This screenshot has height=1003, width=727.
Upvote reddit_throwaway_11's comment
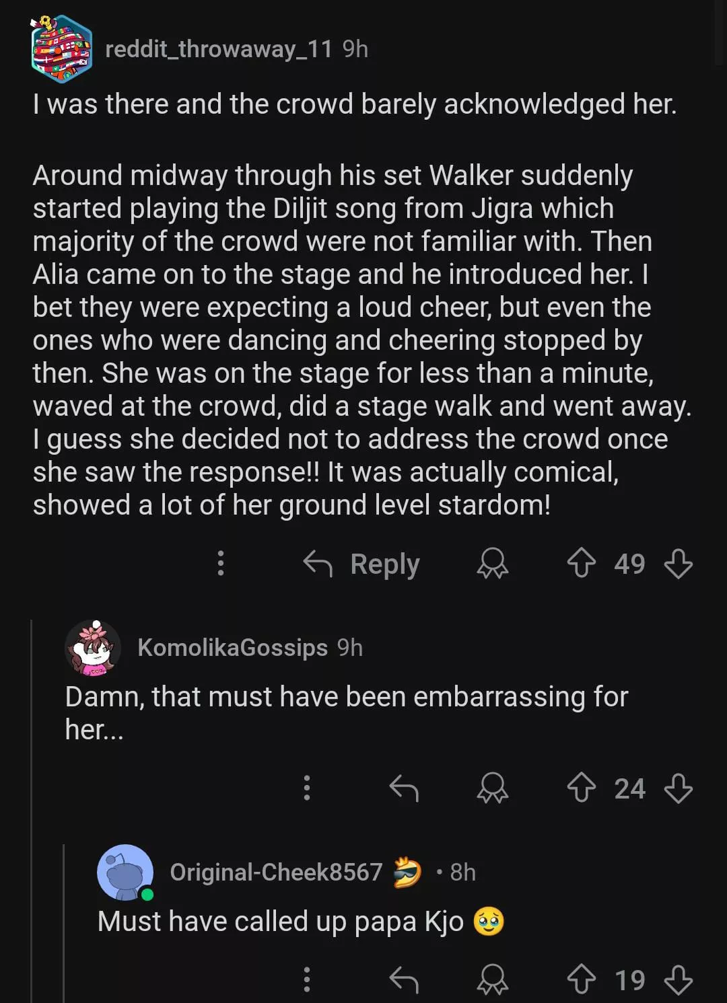581,563
